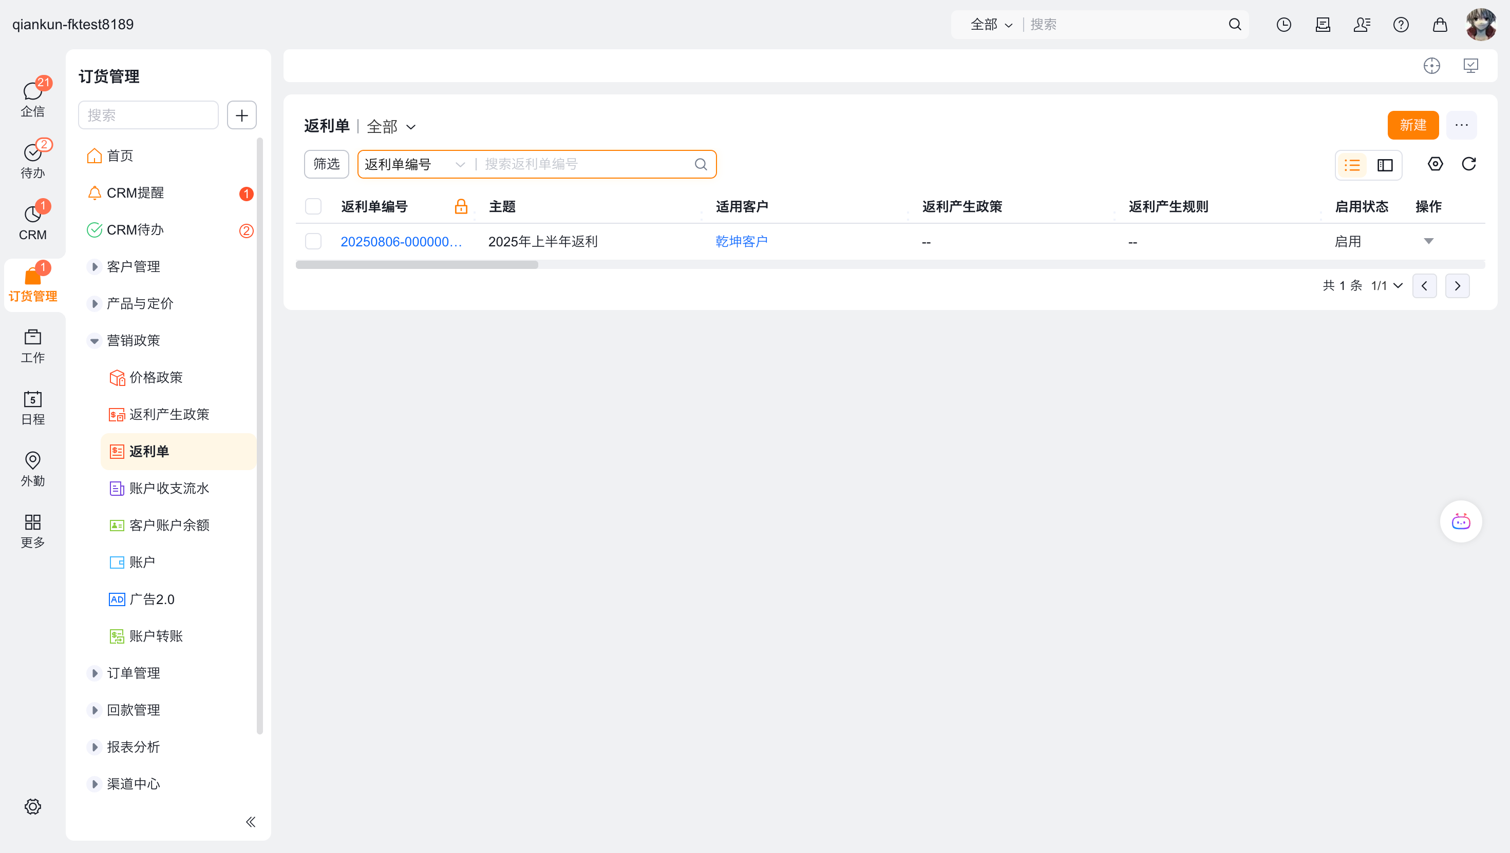
Task: Collapse the sidebar with double chevron
Action: click(251, 822)
